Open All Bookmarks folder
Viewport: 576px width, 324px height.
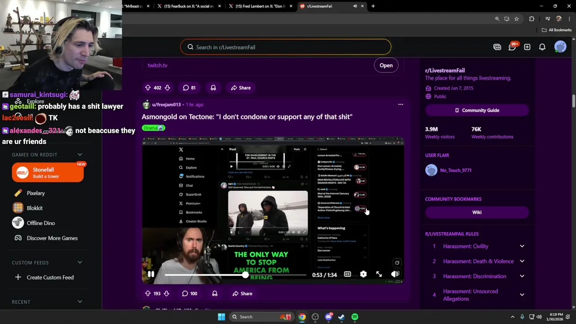556,30
